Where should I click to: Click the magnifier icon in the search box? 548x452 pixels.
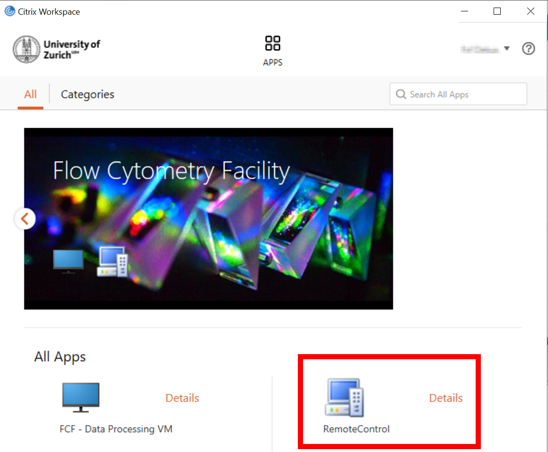pyautogui.click(x=401, y=94)
